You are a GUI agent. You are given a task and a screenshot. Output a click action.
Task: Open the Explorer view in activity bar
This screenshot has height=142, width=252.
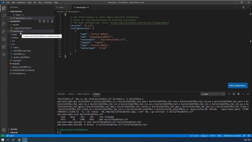pos(4,8)
